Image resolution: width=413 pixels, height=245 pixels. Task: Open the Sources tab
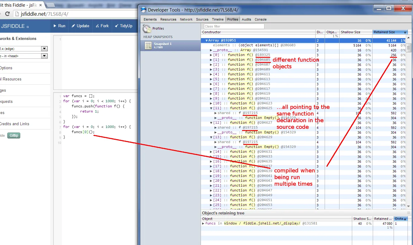(202, 19)
